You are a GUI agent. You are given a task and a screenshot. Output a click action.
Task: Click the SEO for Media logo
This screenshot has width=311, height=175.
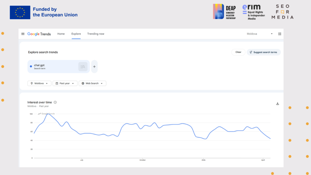pos(282,12)
